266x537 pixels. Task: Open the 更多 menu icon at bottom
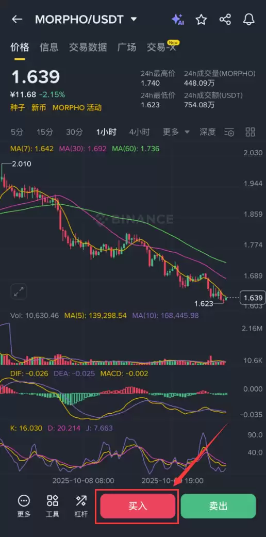pyautogui.click(x=24, y=506)
